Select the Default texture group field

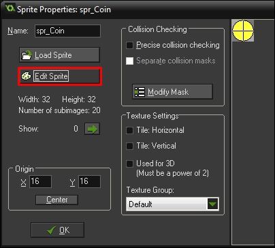(x=172, y=204)
